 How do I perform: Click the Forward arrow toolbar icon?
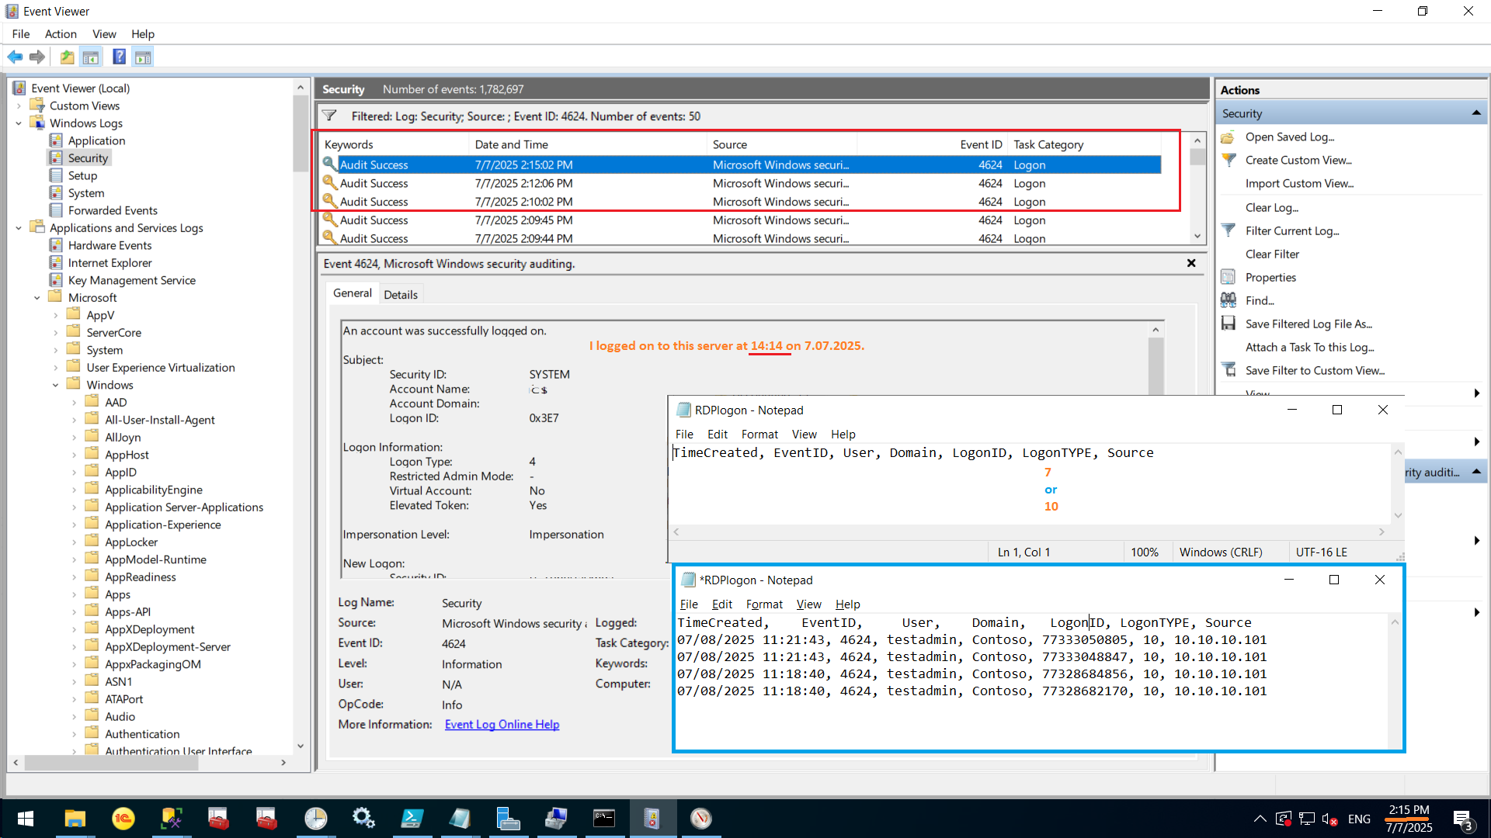[x=36, y=57]
